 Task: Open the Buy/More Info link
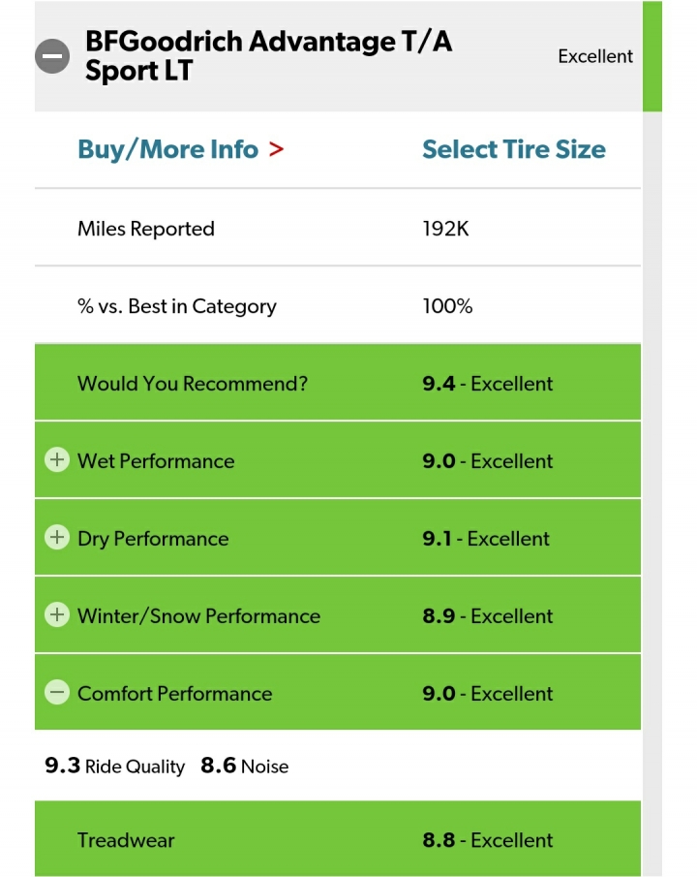[x=167, y=149]
